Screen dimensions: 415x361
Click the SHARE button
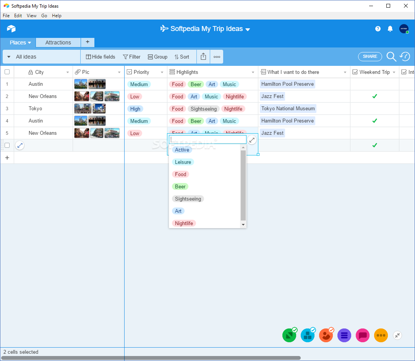click(x=370, y=56)
